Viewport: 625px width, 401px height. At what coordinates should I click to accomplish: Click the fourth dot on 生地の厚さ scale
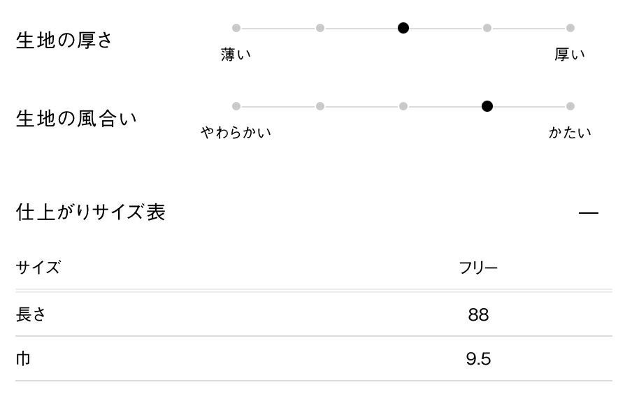487,28
